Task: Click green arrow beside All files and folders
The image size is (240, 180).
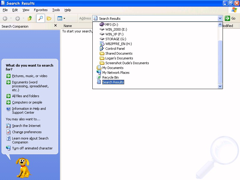Action: pos(8,96)
